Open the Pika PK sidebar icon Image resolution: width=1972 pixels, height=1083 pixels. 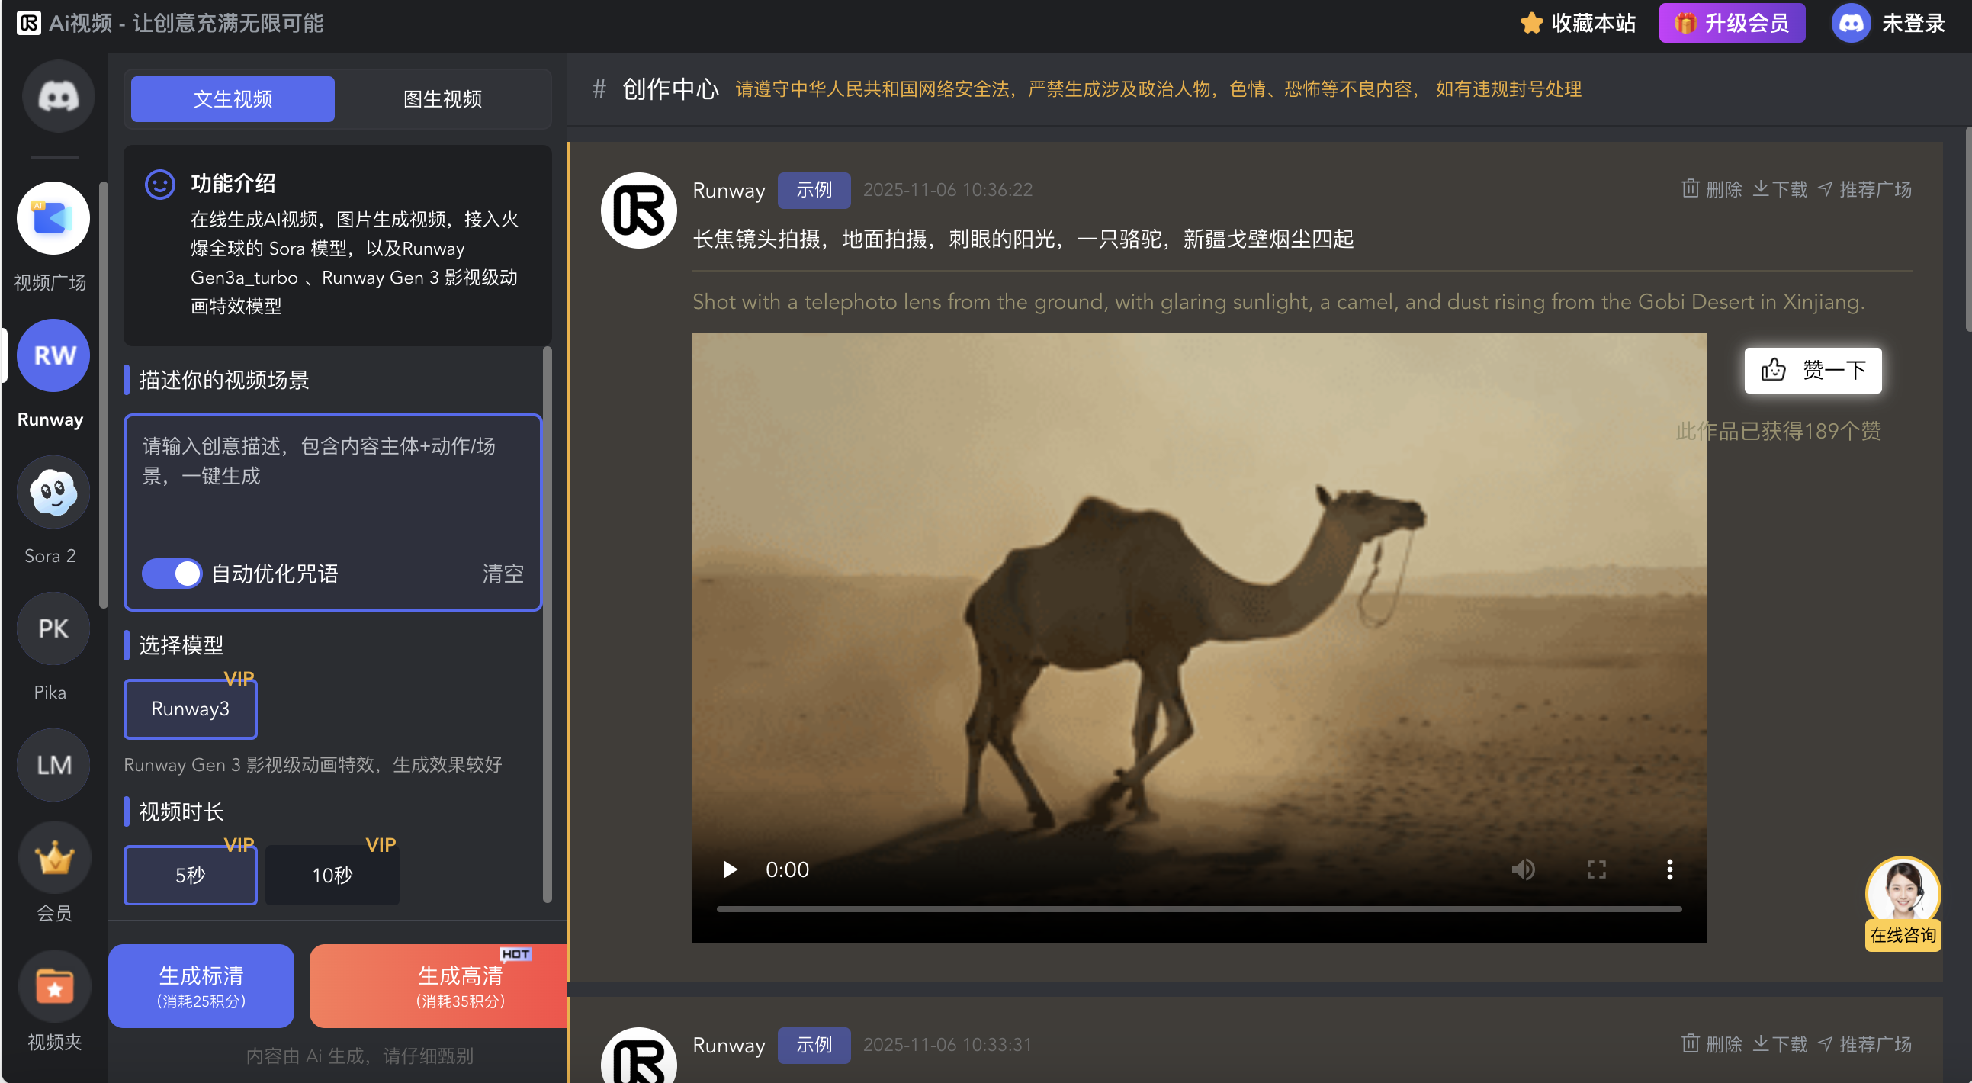[x=53, y=628]
